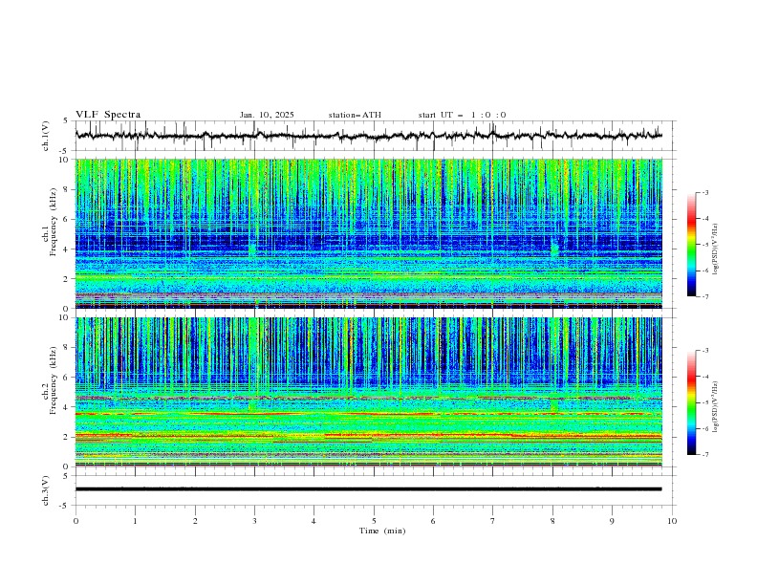Image resolution: width=757 pixels, height=585 pixels.
Task: Click the ch.2 color bar "log(PSD)(V²/Hz)" label
Action: (715, 407)
